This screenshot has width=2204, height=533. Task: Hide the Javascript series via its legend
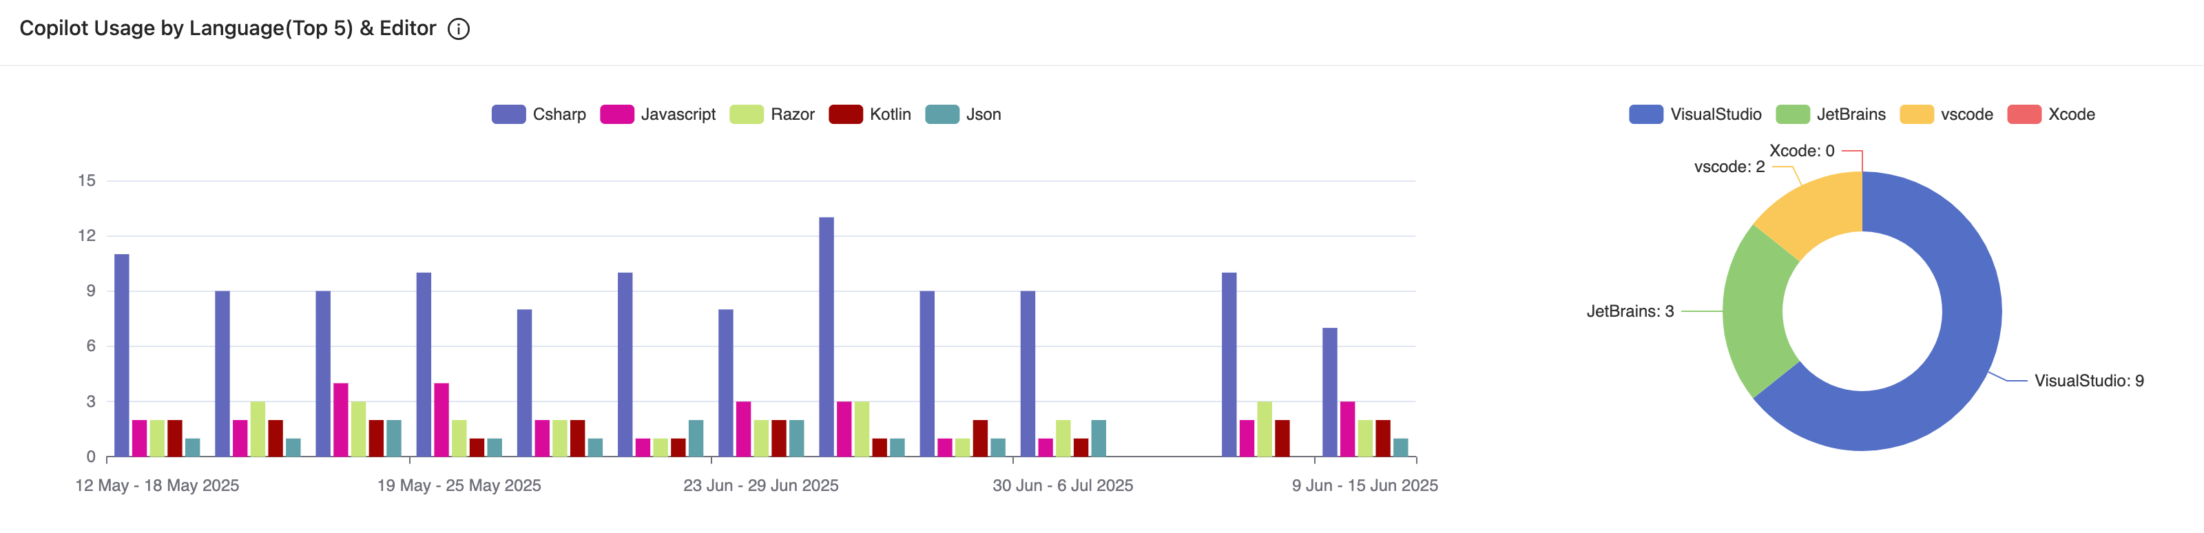[x=658, y=114]
